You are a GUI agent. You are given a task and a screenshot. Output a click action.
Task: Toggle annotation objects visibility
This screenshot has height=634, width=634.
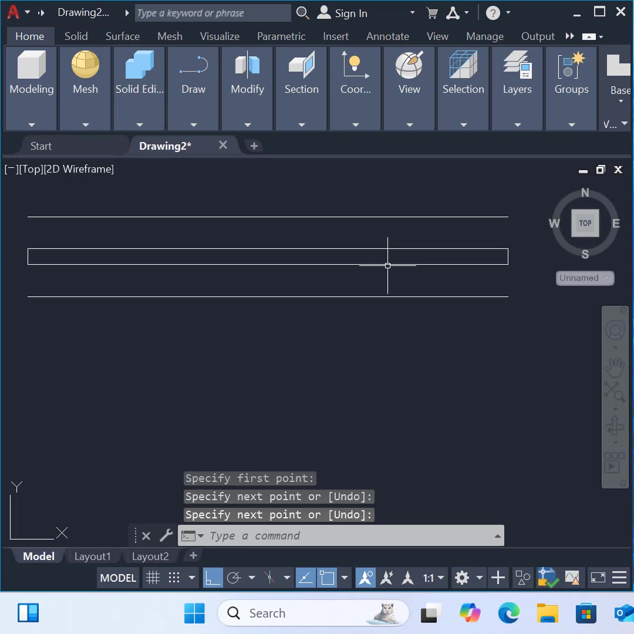(x=366, y=578)
